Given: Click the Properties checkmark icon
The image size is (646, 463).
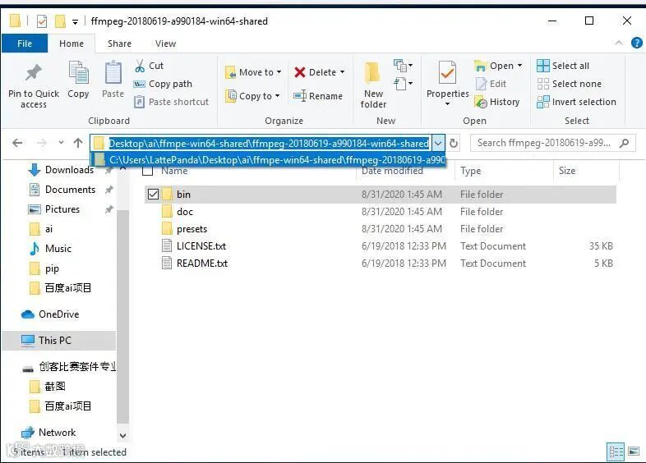Looking at the screenshot, I should (447, 74).
